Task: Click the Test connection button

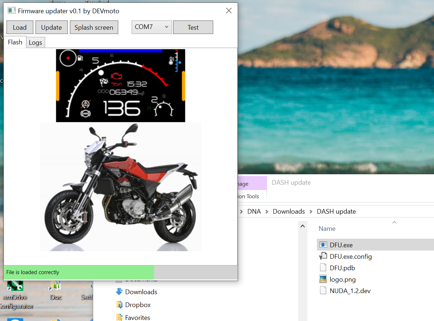Action: [193, 28]
